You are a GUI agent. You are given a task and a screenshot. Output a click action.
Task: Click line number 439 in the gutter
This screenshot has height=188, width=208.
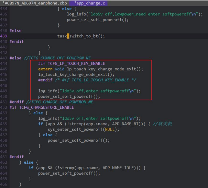coord(3,36)
